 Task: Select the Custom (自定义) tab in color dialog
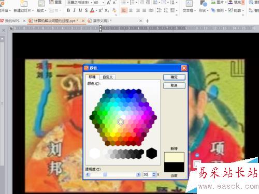point(108,77)
